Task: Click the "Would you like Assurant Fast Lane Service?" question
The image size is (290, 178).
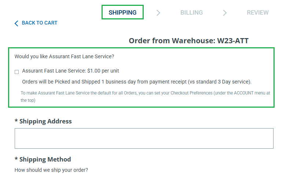Action: (x=64, y=56)
